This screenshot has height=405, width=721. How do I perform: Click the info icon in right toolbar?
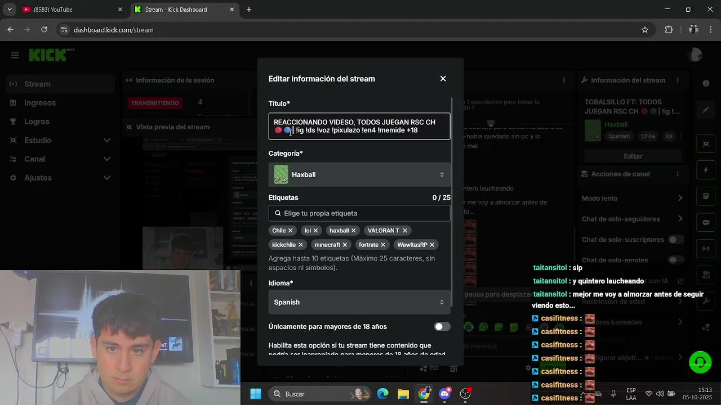[x=706, y=83]
